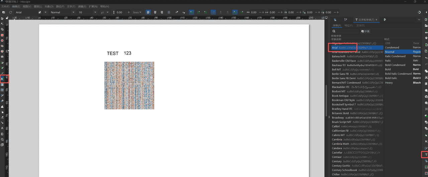The height and width of the screenshot is (177, 428).
Task: Open the pt unit dropdown
Action: (x=105, y=12)
